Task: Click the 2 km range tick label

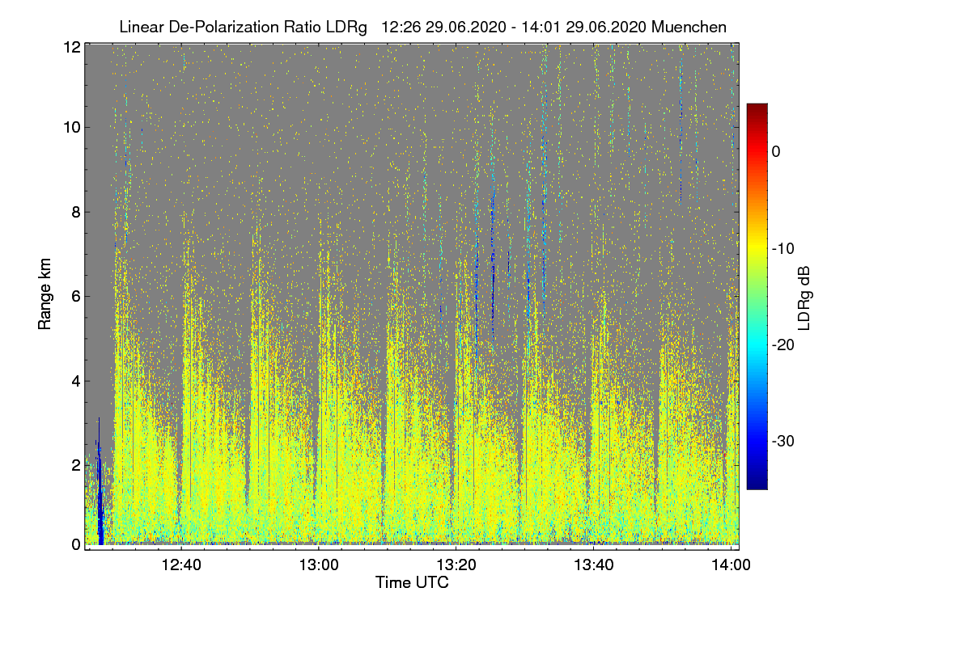Action: (x=75, y=464)
